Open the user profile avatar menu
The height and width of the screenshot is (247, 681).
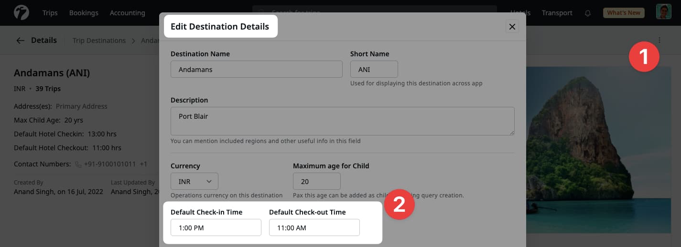(663, 12)
